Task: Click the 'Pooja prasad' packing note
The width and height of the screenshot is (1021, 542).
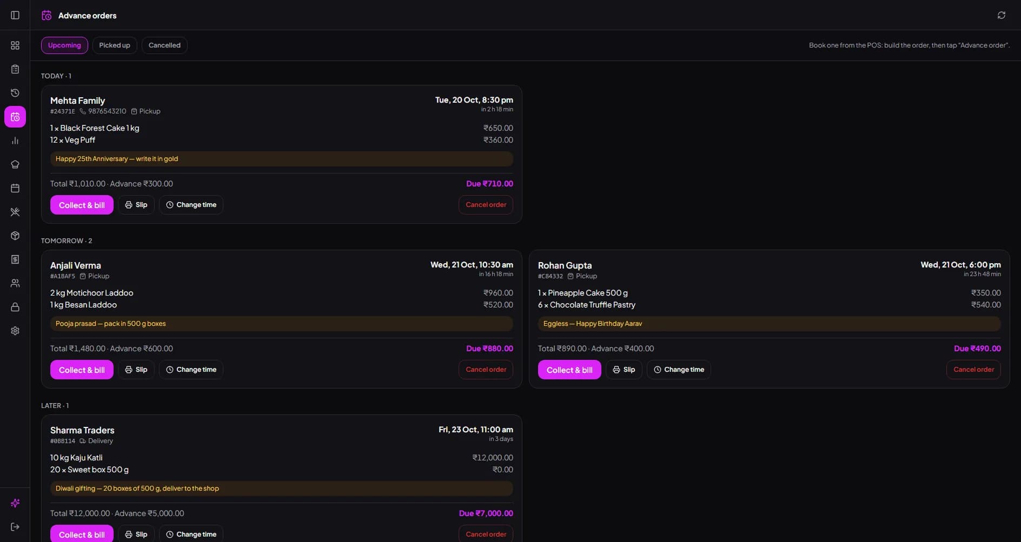Action: pos(282,324)
